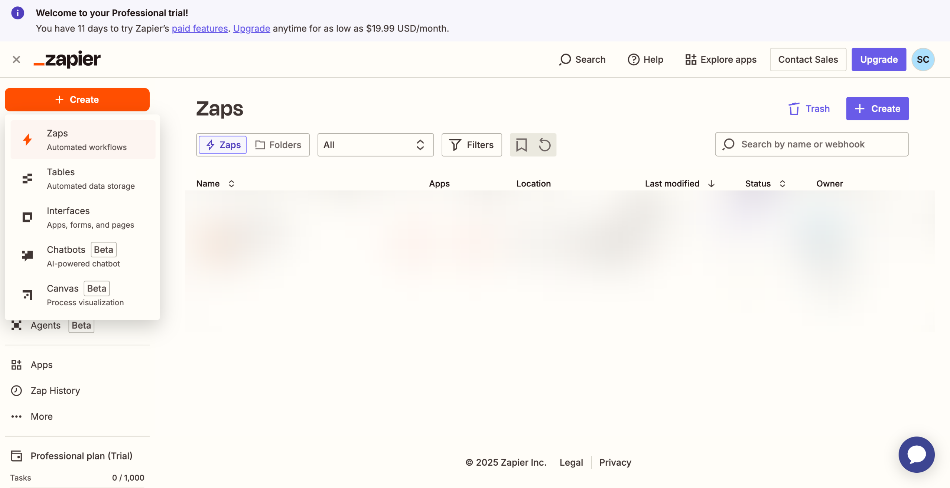Click the bookmark saved views icon
The image size is (950, 488).
[521, 145]
